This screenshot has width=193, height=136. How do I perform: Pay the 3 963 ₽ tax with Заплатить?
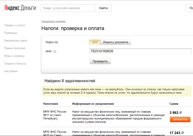[x=180, y=119]
